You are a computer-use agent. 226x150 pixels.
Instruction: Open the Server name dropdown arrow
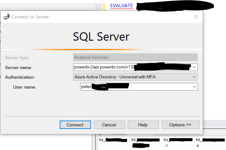[x=194, y=67]
